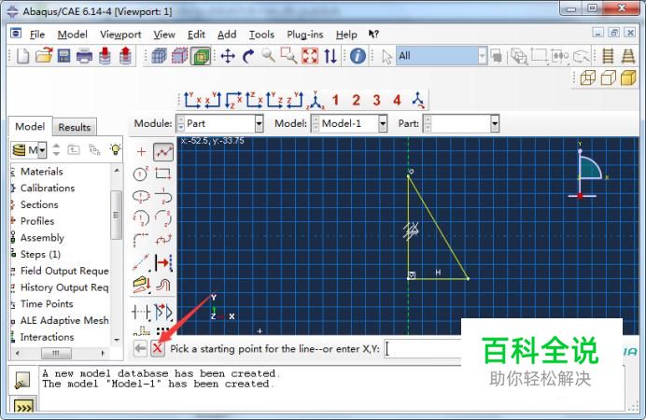The width and height of the screenshot is (646, 420).
Task: Click the X,Y coordinate input field
Action: coord(423,349)
